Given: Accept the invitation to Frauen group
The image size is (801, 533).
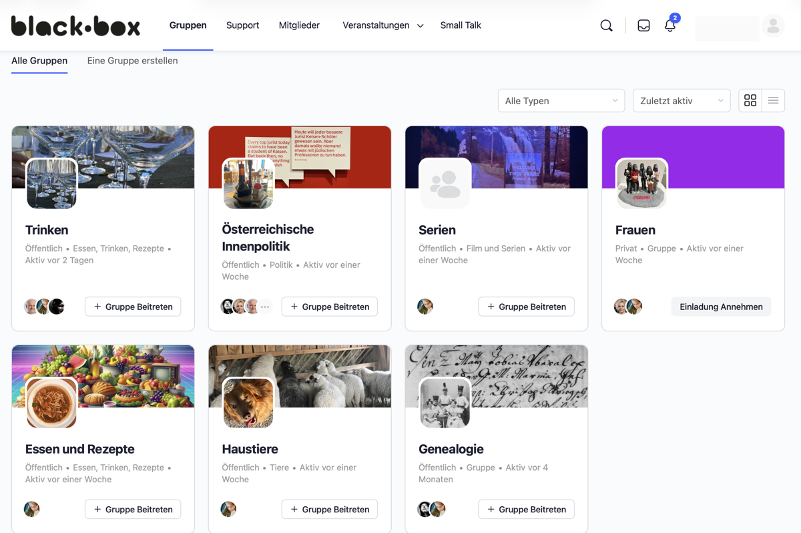Looking at the screenshot, I should pyautogui.click(x=721, y=307).
